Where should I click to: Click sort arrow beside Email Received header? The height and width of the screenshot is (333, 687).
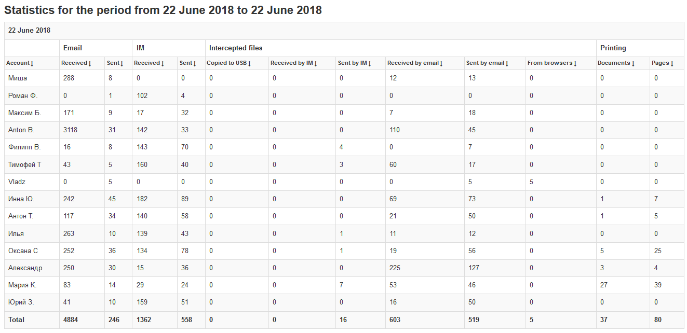(89, 63)
